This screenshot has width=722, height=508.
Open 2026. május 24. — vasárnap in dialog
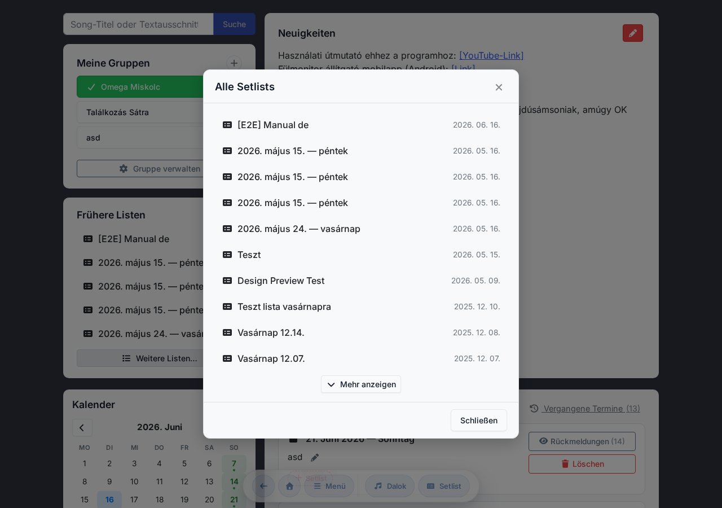361,229
